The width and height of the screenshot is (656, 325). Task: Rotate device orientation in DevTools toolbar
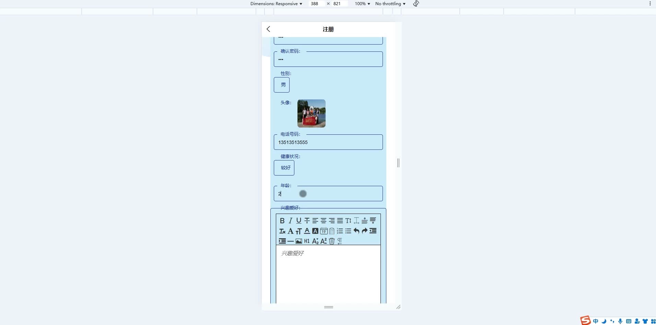415,3
